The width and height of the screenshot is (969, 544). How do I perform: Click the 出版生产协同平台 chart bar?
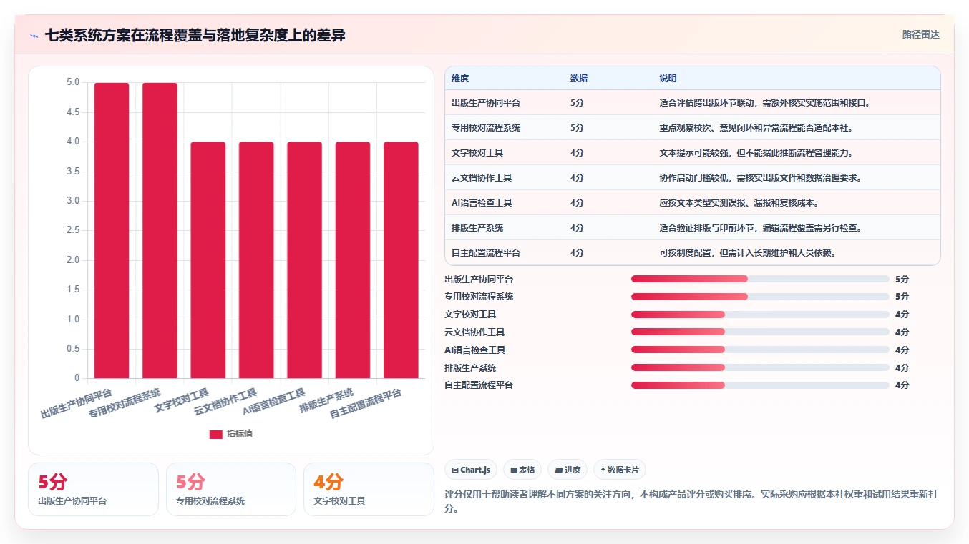[x=112, y=230]
